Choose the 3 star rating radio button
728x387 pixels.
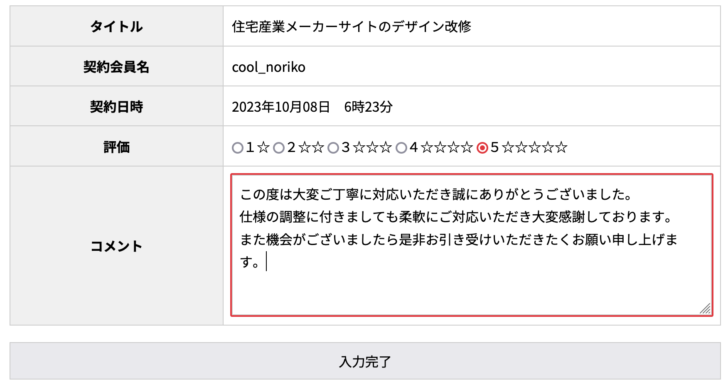coord(333,148)
